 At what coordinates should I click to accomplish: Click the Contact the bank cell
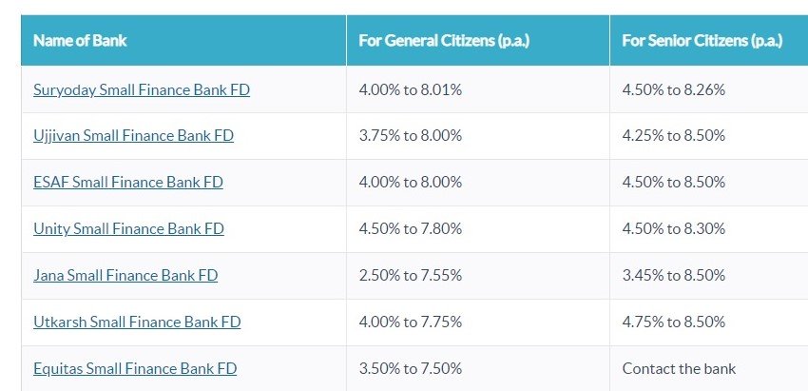[679, 369]
